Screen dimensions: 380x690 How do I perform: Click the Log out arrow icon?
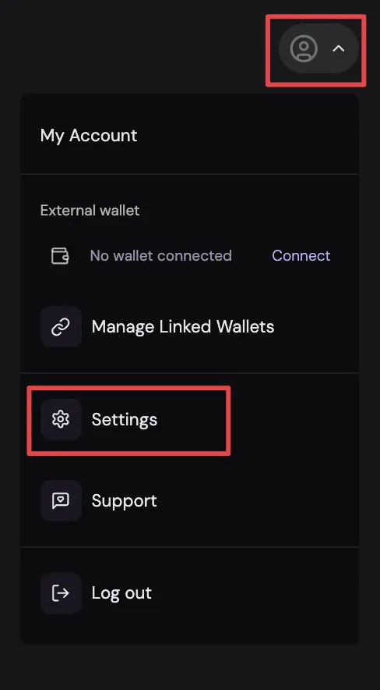61,593
